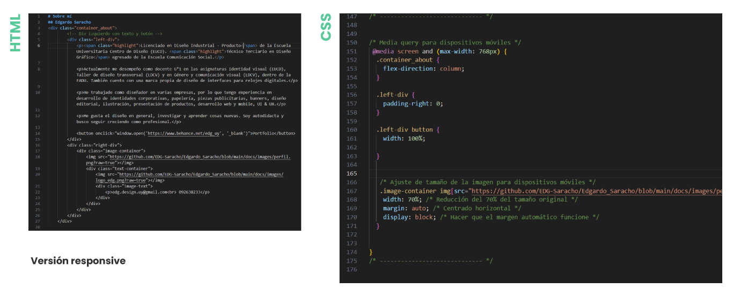Click CSS line number 165
This screenshot has height=296, width=733.
click(x=352, y=173)
